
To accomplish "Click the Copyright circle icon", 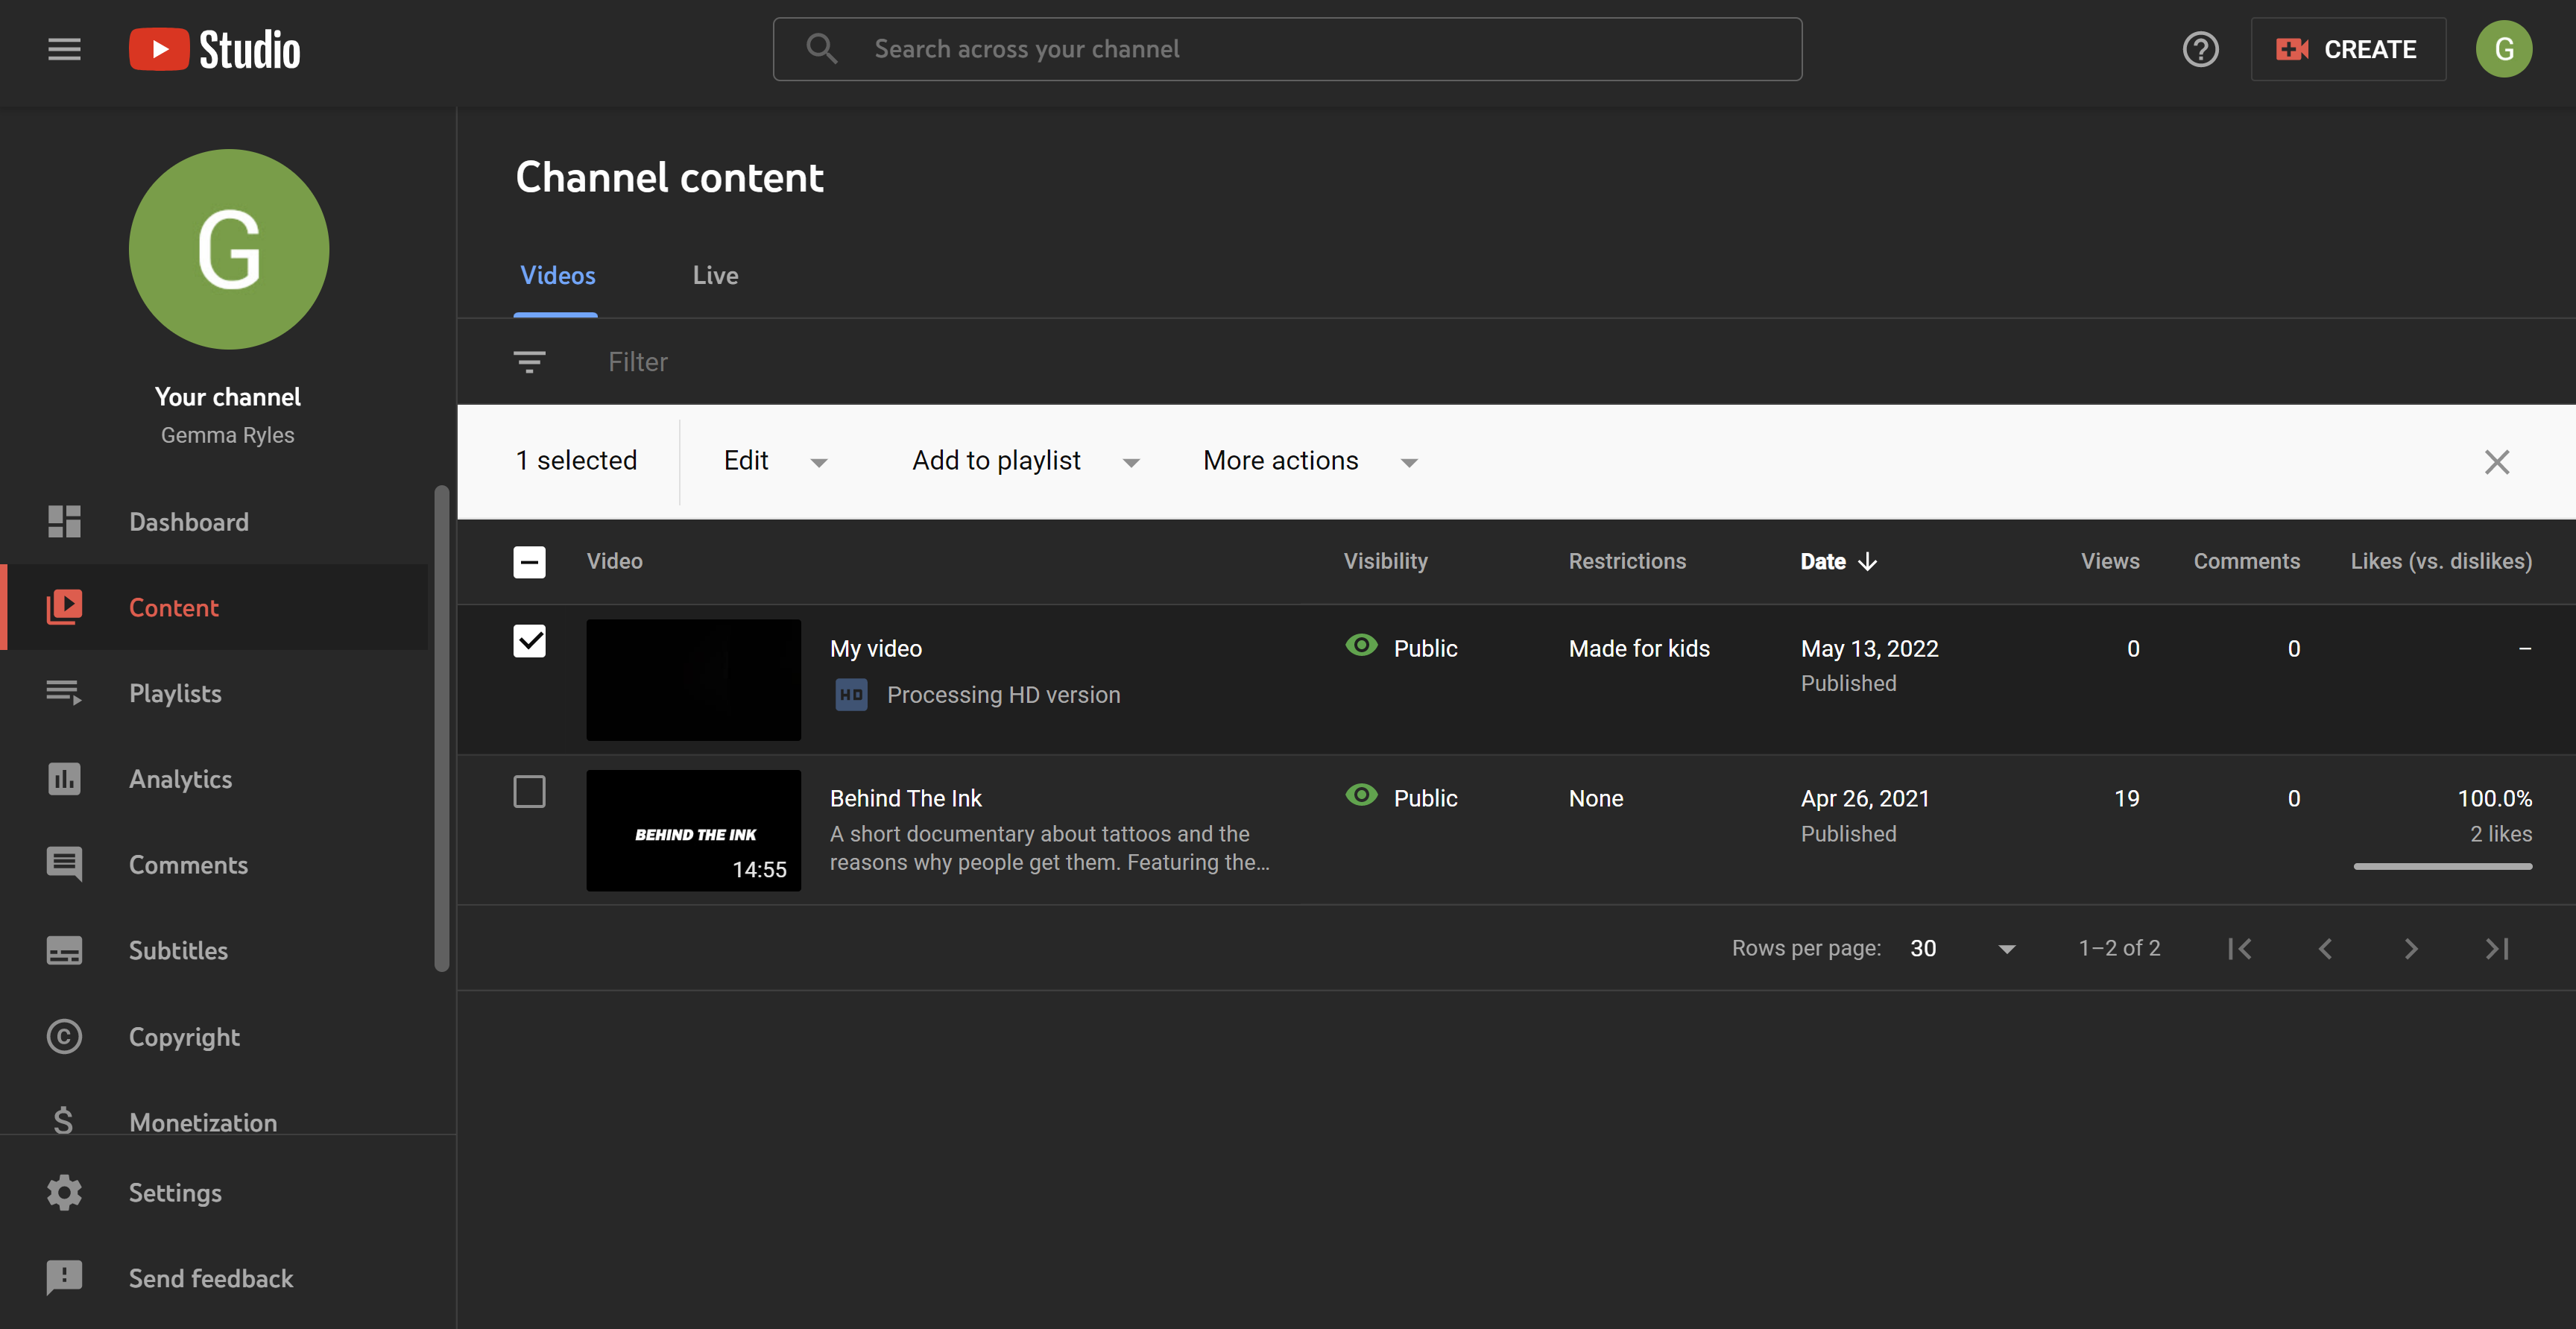I will pos(64,1036).
